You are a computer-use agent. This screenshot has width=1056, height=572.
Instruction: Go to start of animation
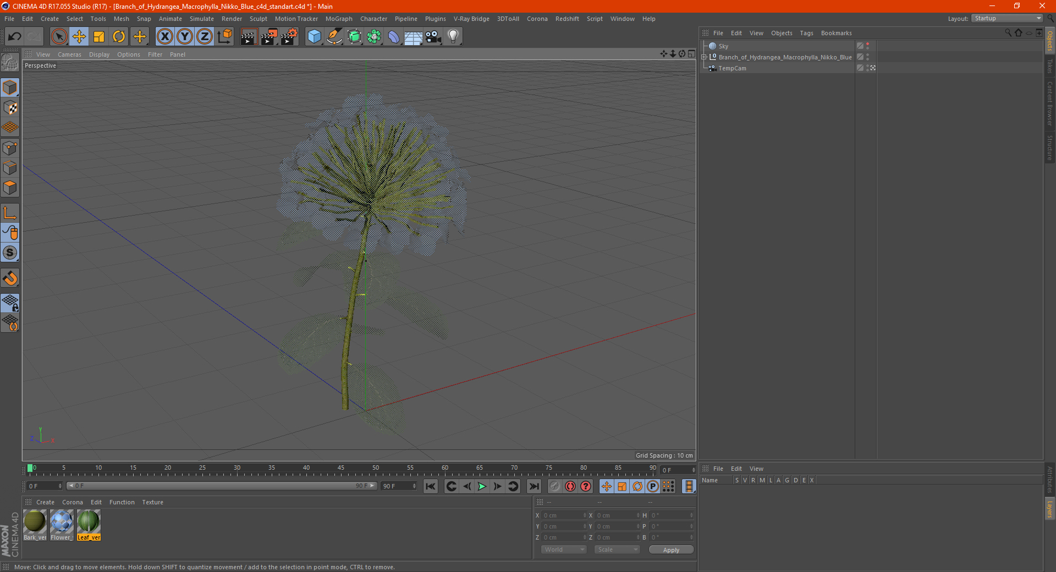[x=431, y=486]
